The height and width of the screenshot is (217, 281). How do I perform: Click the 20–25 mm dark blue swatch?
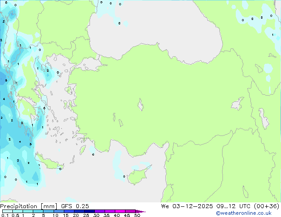79,211
